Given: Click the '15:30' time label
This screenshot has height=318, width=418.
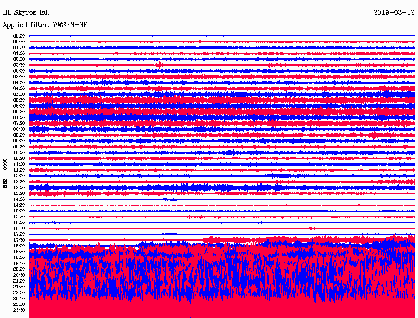Looking at the screenshot, I should pos(19,216).
